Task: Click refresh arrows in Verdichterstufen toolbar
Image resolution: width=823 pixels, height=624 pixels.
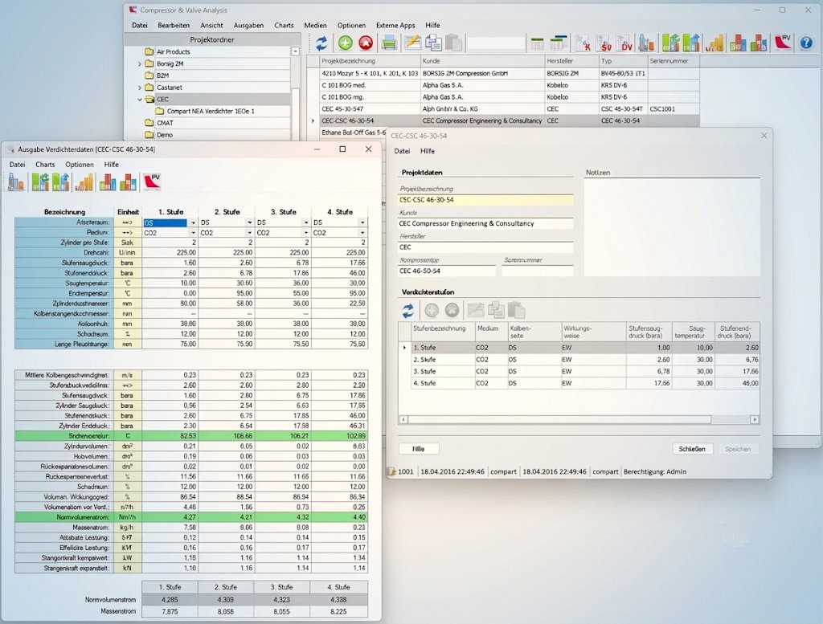Action: tap(407, 311)
